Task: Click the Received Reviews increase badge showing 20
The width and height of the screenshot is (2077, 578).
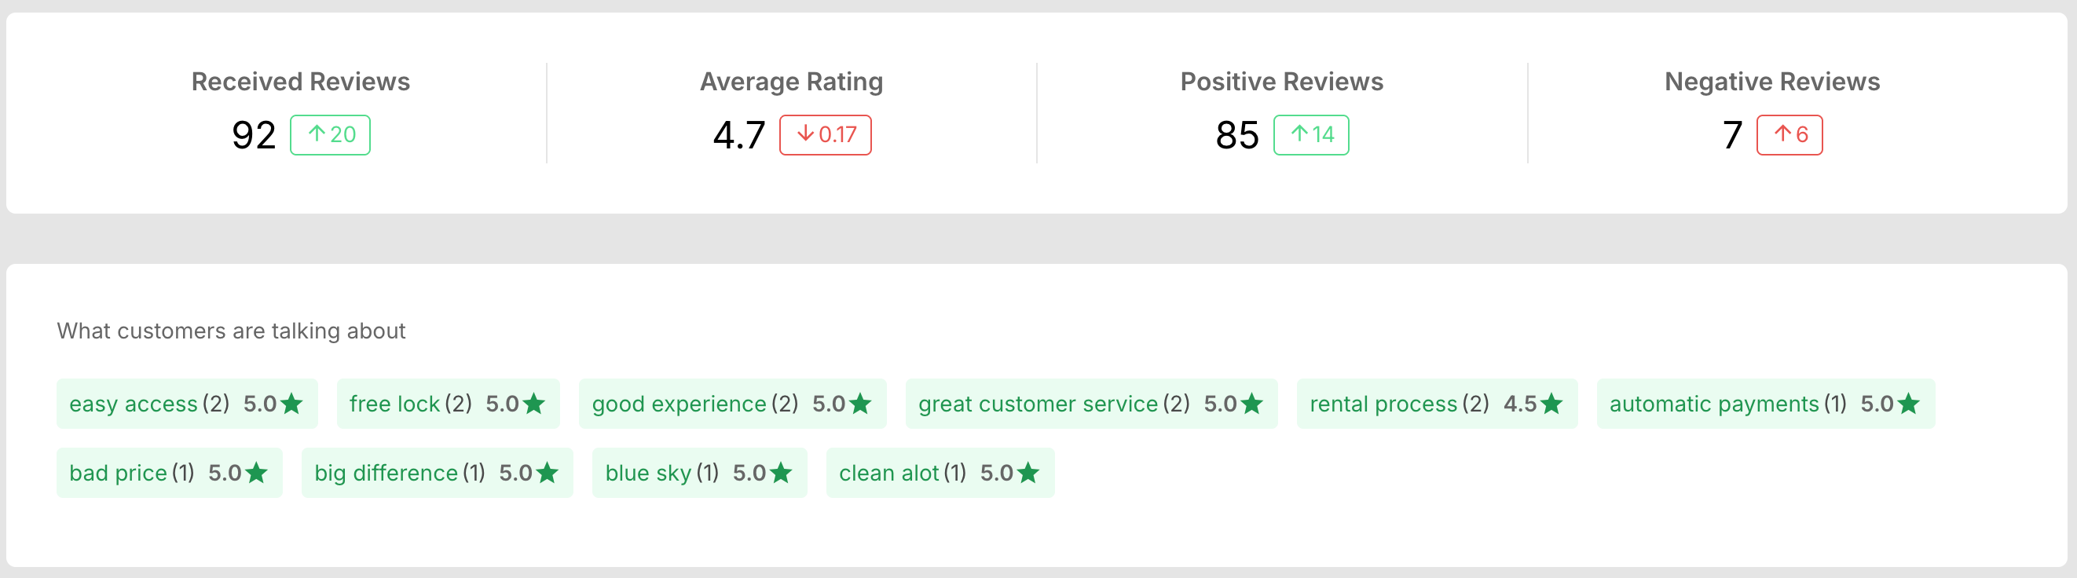Action: pos(330,134)
